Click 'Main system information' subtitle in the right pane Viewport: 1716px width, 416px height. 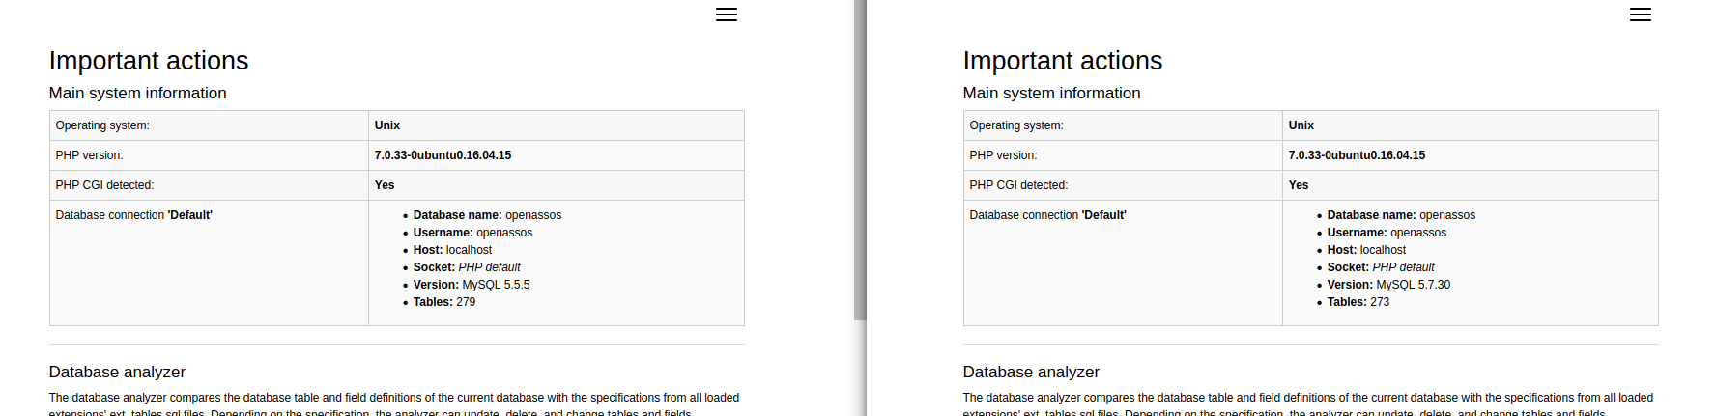point(1052,93)
